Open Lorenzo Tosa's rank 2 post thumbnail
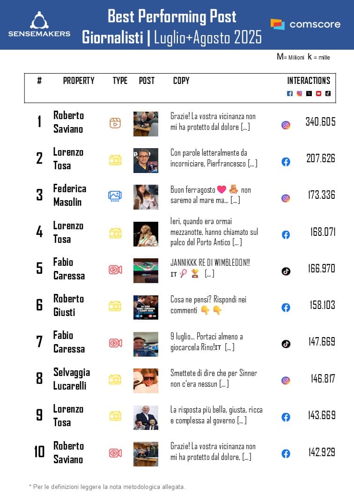354x496 pixels. click(146, 160)
